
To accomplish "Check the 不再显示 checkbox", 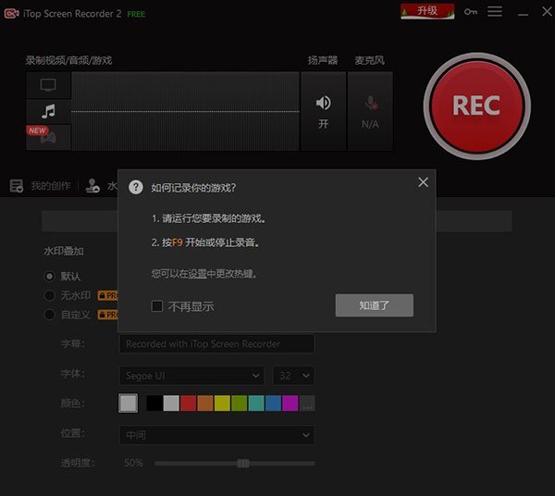I will (157, 306).
